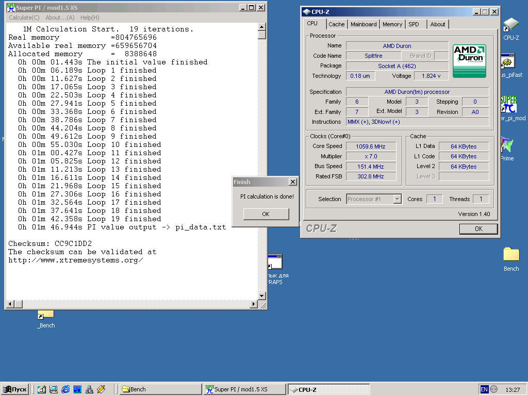Open the CPU-Z desktop shortcut
528x396 pixels.
pyautogui.click(x=511, y=29)
